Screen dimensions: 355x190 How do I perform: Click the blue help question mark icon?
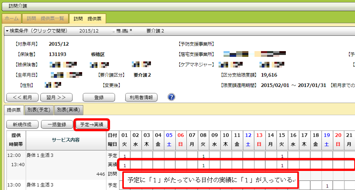(x=171, y=97)
